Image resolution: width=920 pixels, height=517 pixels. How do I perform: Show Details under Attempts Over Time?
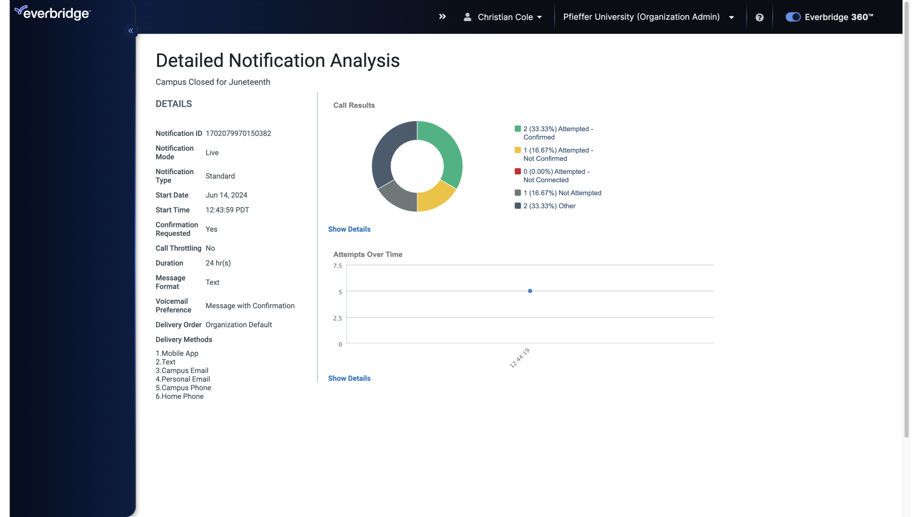[349, 378]
